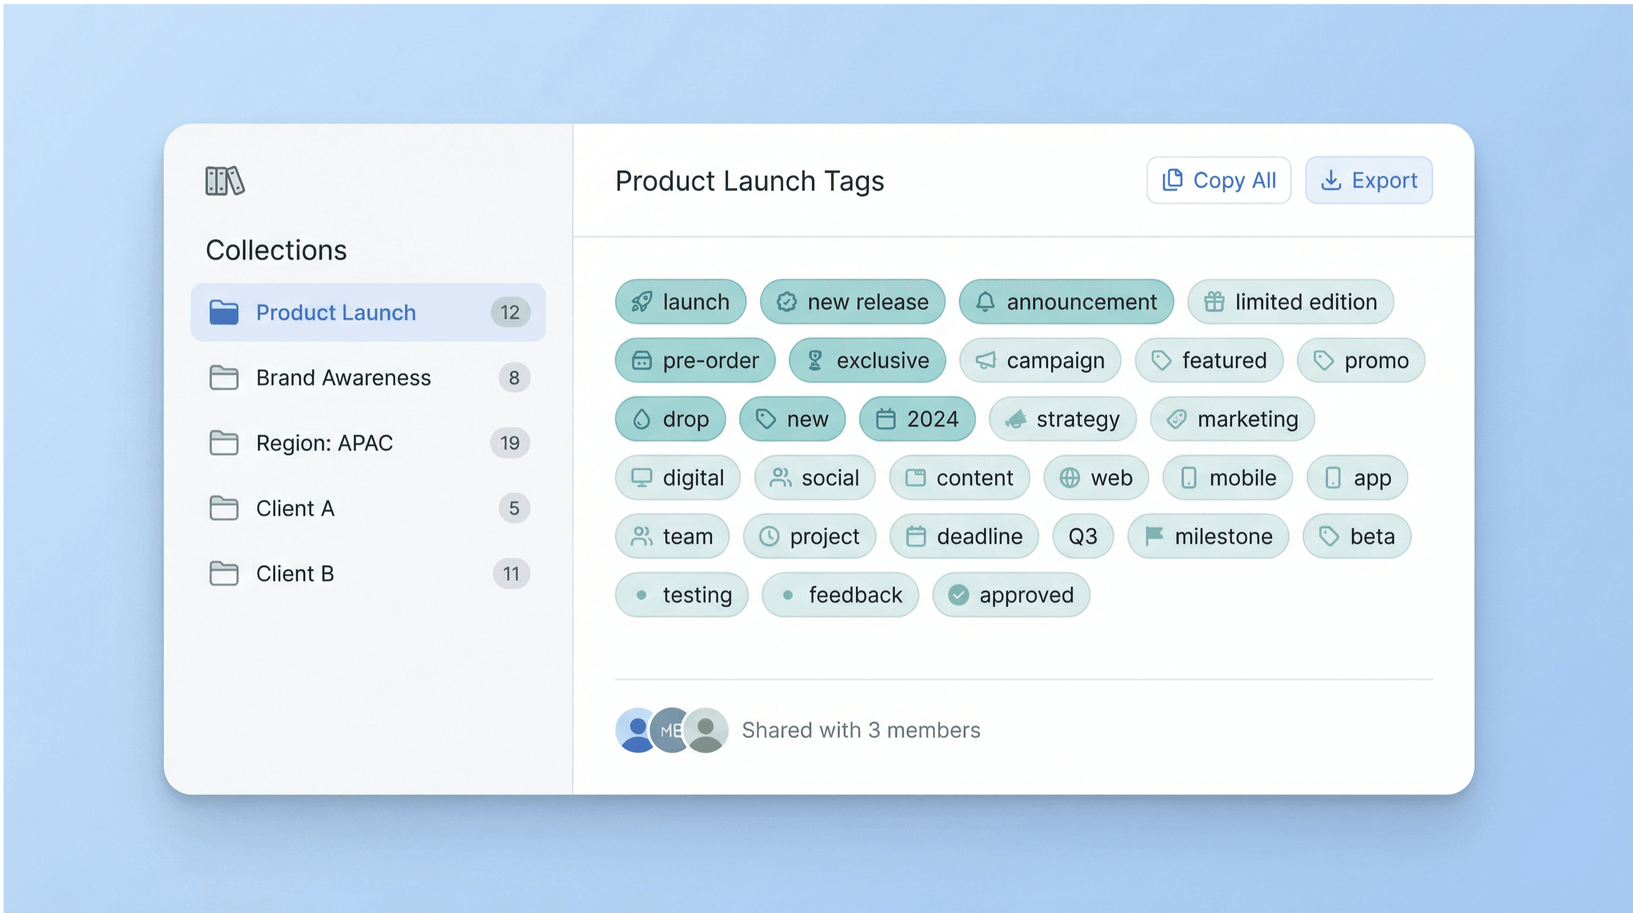Toggle the exclusive tag selection
The image size is (1633, 913).
click(x=867, y=361)
